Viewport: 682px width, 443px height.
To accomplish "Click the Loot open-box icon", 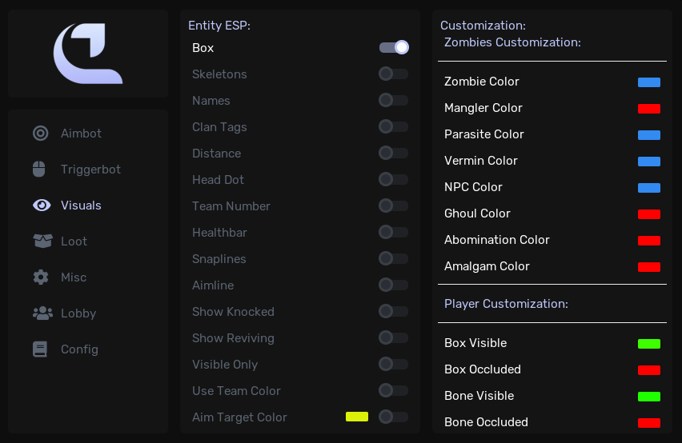I will (42, 241).
